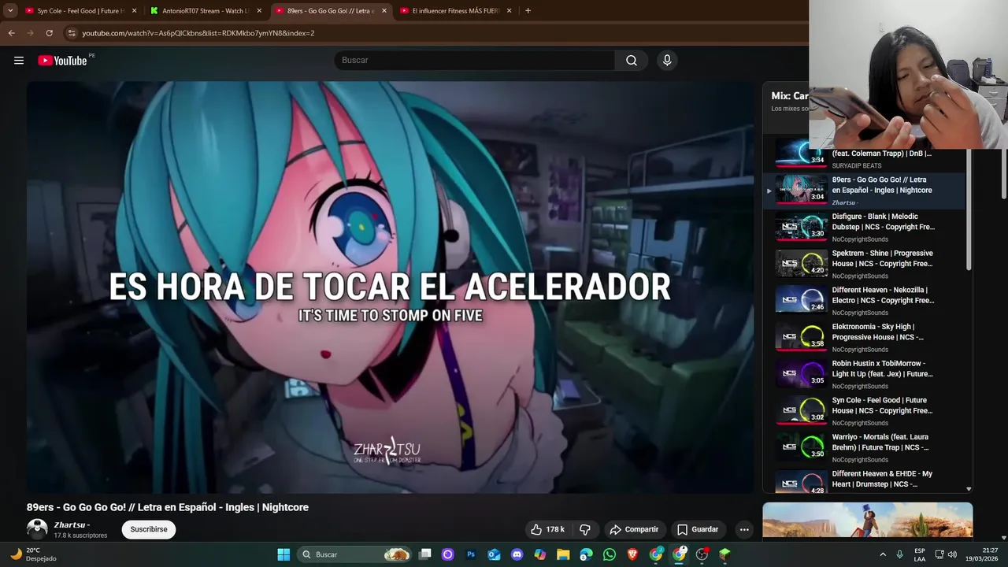Open Brave browser from the taskbar
Screen dimensions: 1008x567
[x=632, y=554]
